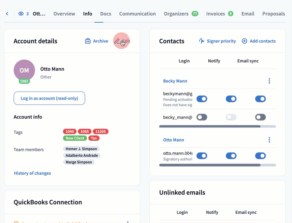Click the Edit pencil icon
The width and height of the screenshot is (292, 223).
pyautogui.click(x=117, y=41)
